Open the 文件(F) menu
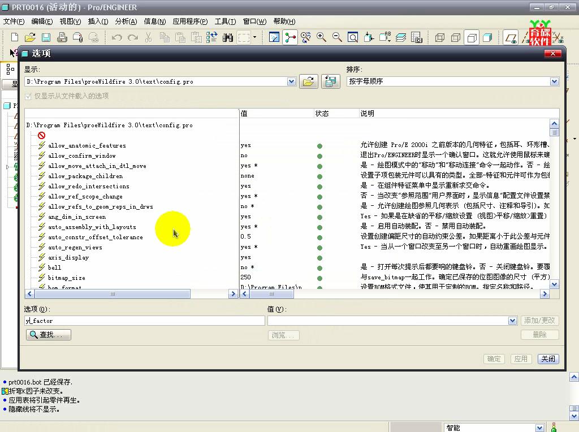This screenshot has height=432, width=579. click(x=14, y=21)
